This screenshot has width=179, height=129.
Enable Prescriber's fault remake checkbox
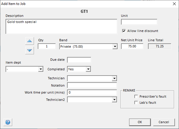coord(136,96)
